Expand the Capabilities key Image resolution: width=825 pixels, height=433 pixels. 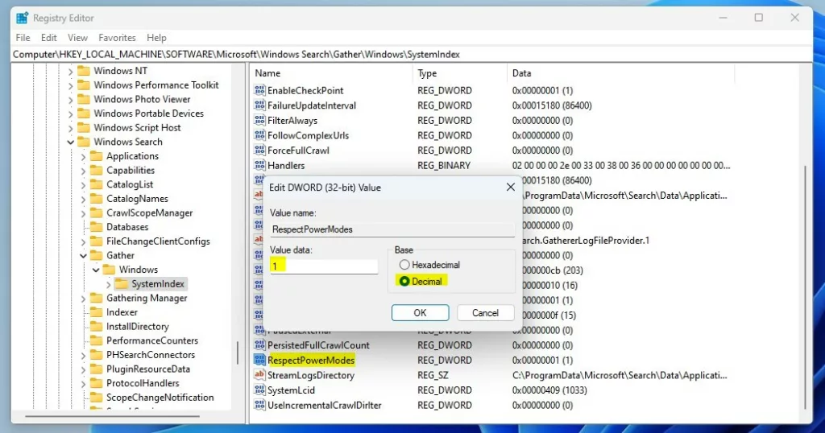pyautogui.click(x=83, y=171)
